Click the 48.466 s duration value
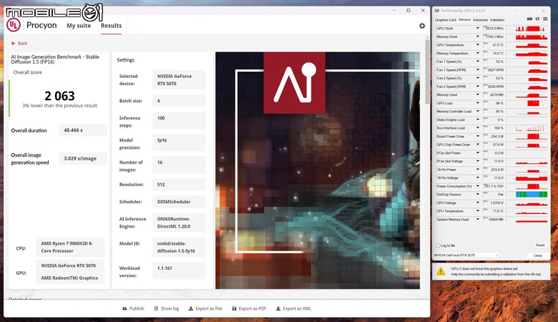 tap(82, 130)
